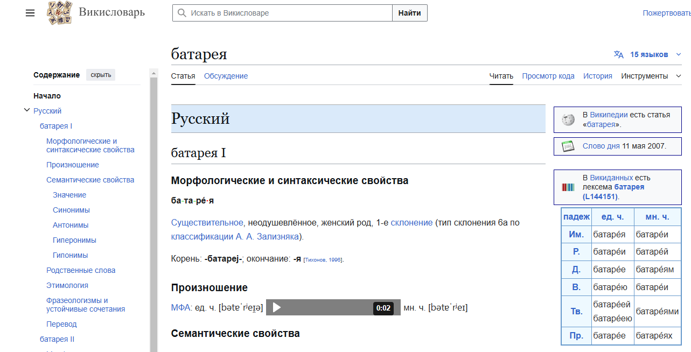Image resolution: width=691 pixels, height=352 pixels.
Task: Switch to the Обсуждение tab
Action: click(x=226, y=76)
